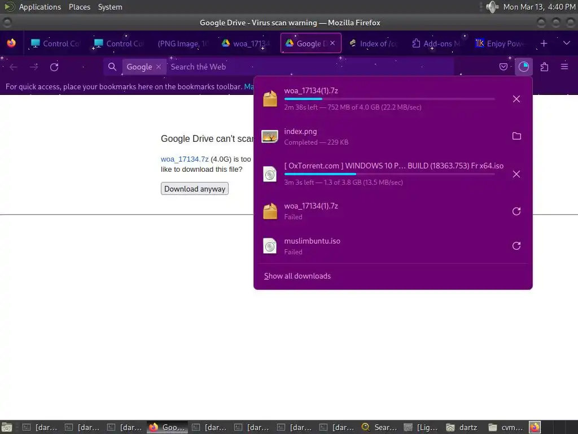Click the archive icon of downloading woa_17134(1).7z

click(270, 99)
